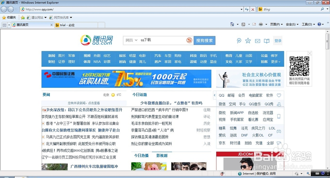Click the Home toolbar icon

[x=232, y=24]
